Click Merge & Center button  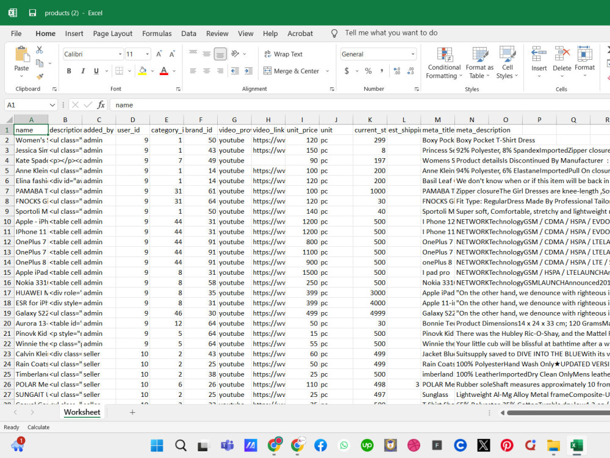(x=292, y=71)
